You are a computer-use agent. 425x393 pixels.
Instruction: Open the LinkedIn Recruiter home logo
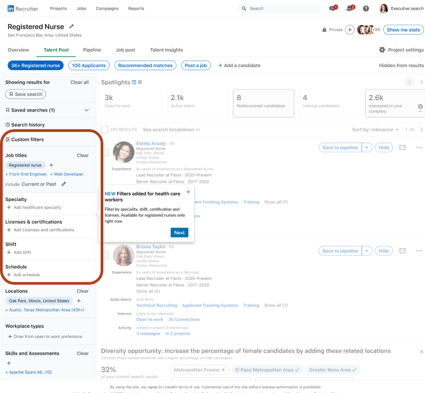tap(23, 9)
